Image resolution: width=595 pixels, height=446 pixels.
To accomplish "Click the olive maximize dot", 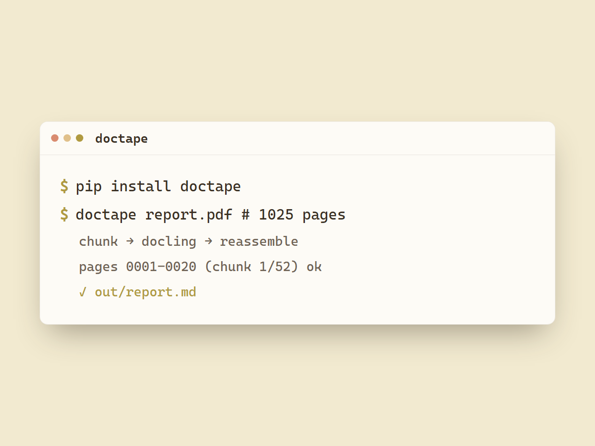I will 79,138.
